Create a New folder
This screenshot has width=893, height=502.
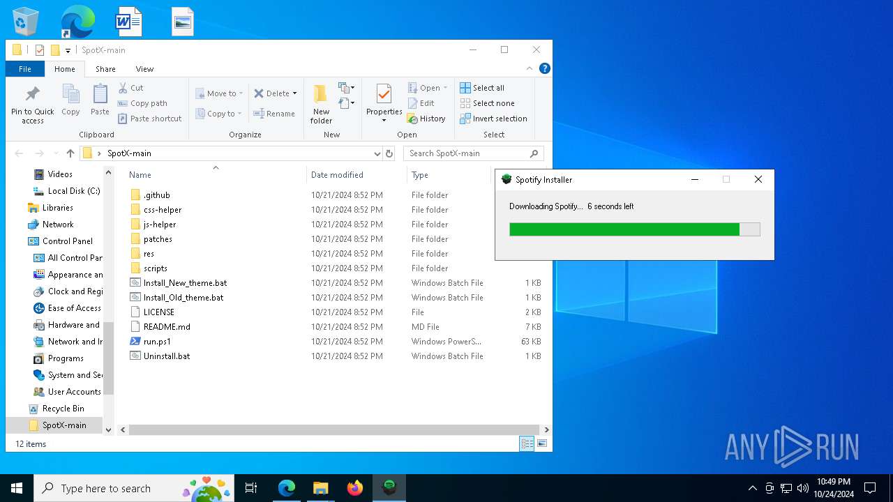pos(321,105)
